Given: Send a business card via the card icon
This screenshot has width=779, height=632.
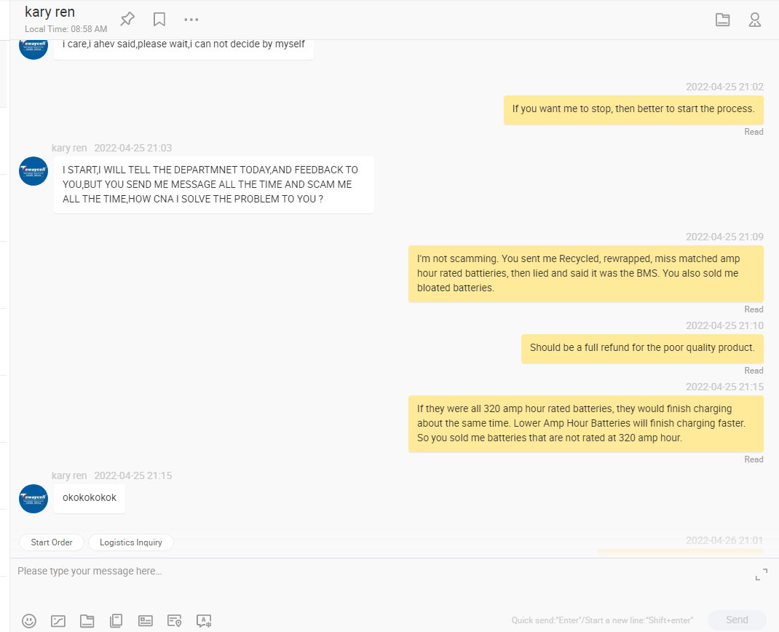Looking at the screenshot, I should pos(145,620).
